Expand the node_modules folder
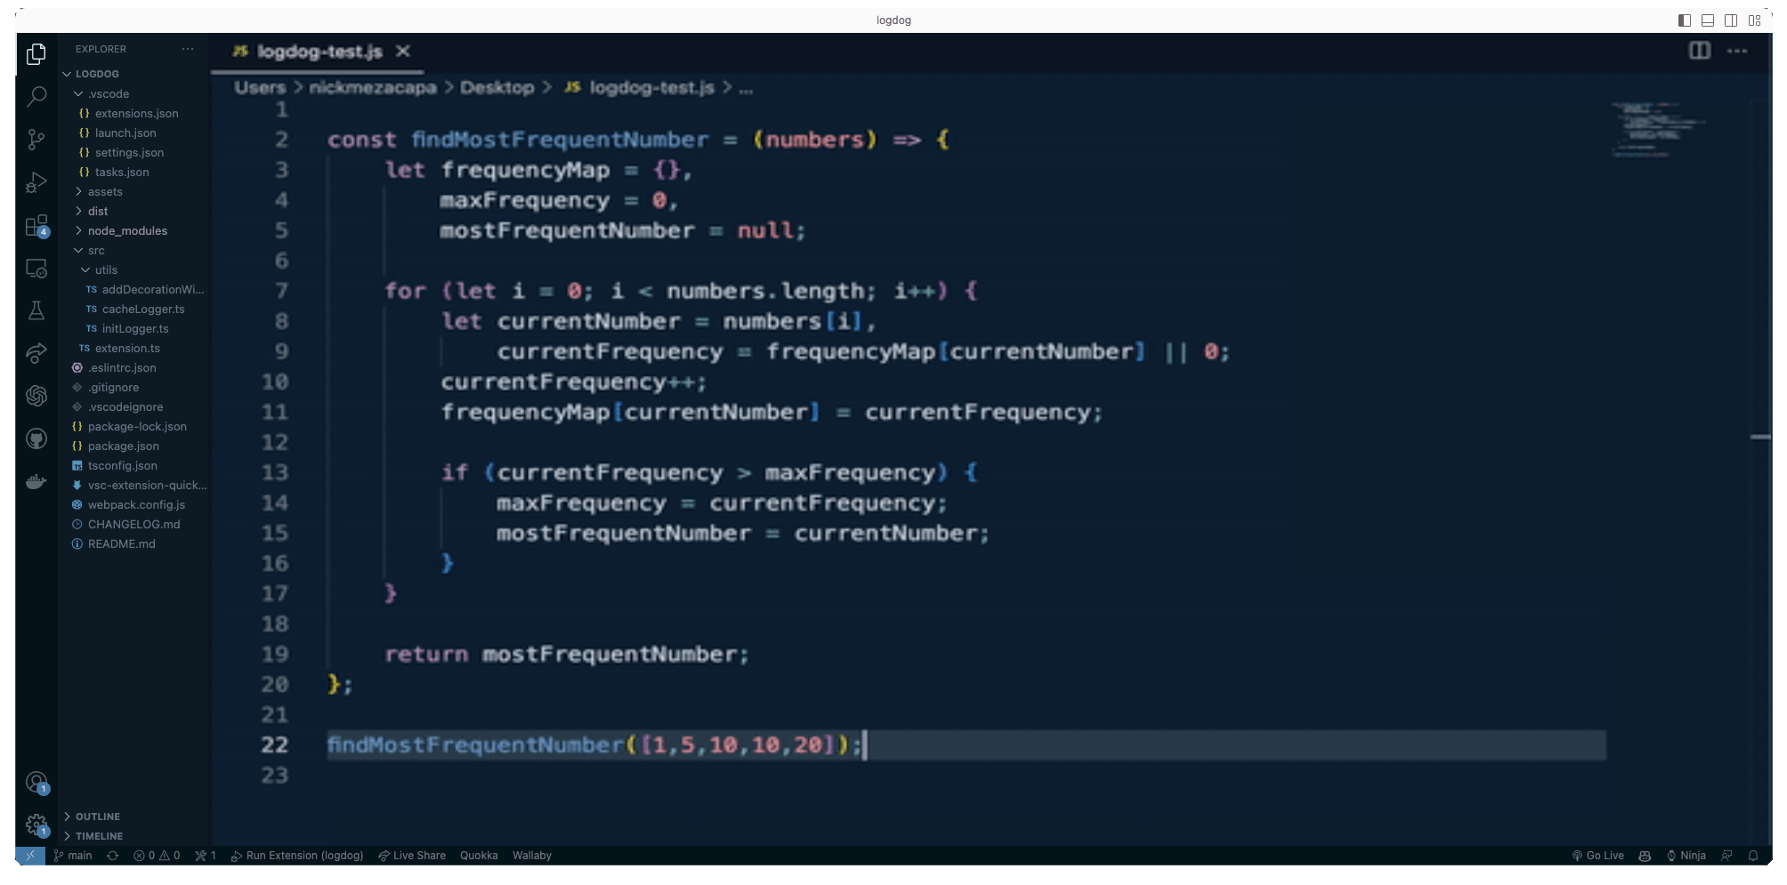Image resolution: width=1787 pixels, height=885 pixels. click(127, 230)
